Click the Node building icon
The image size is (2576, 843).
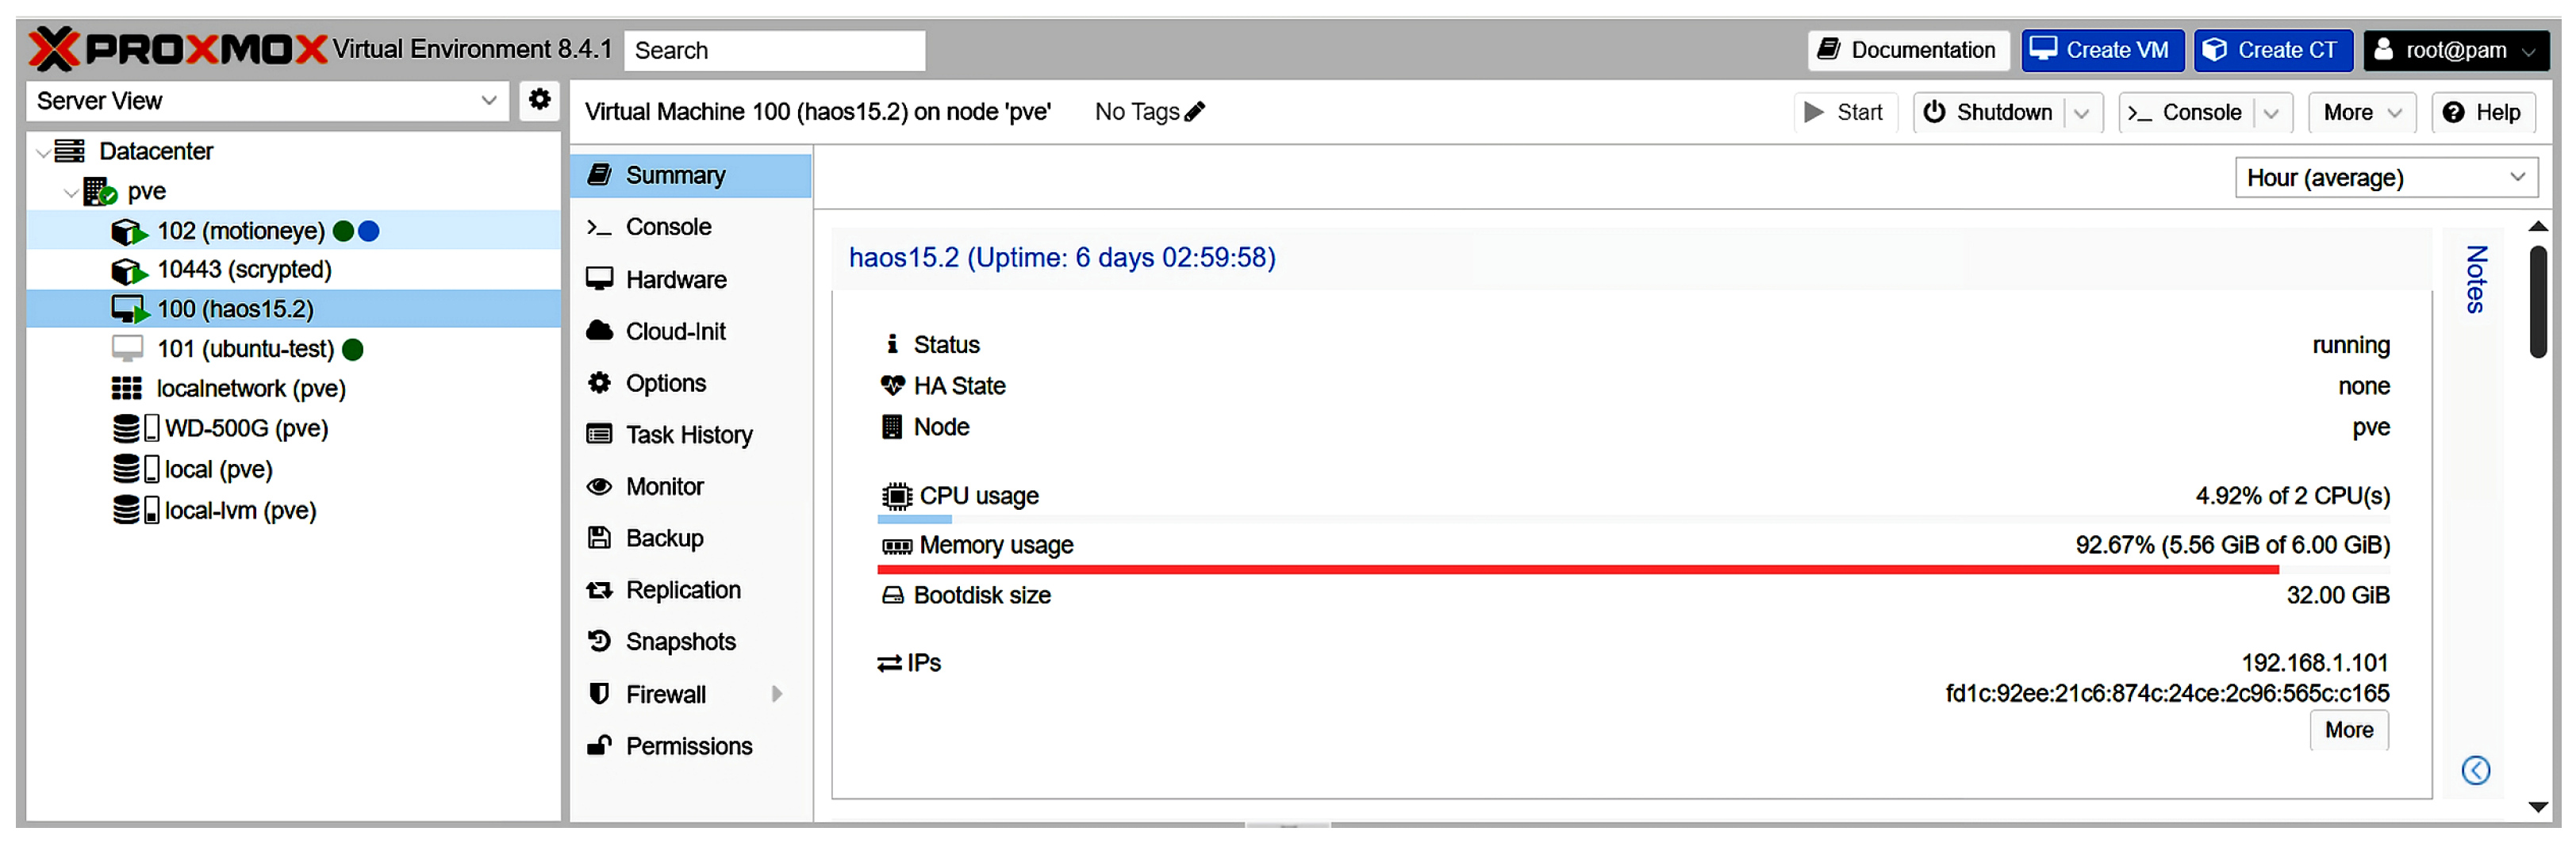tap(891, 427)
